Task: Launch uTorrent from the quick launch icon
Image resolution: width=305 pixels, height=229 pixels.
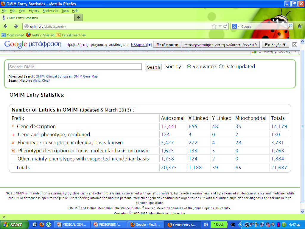Action: click(x=49, y=225)
